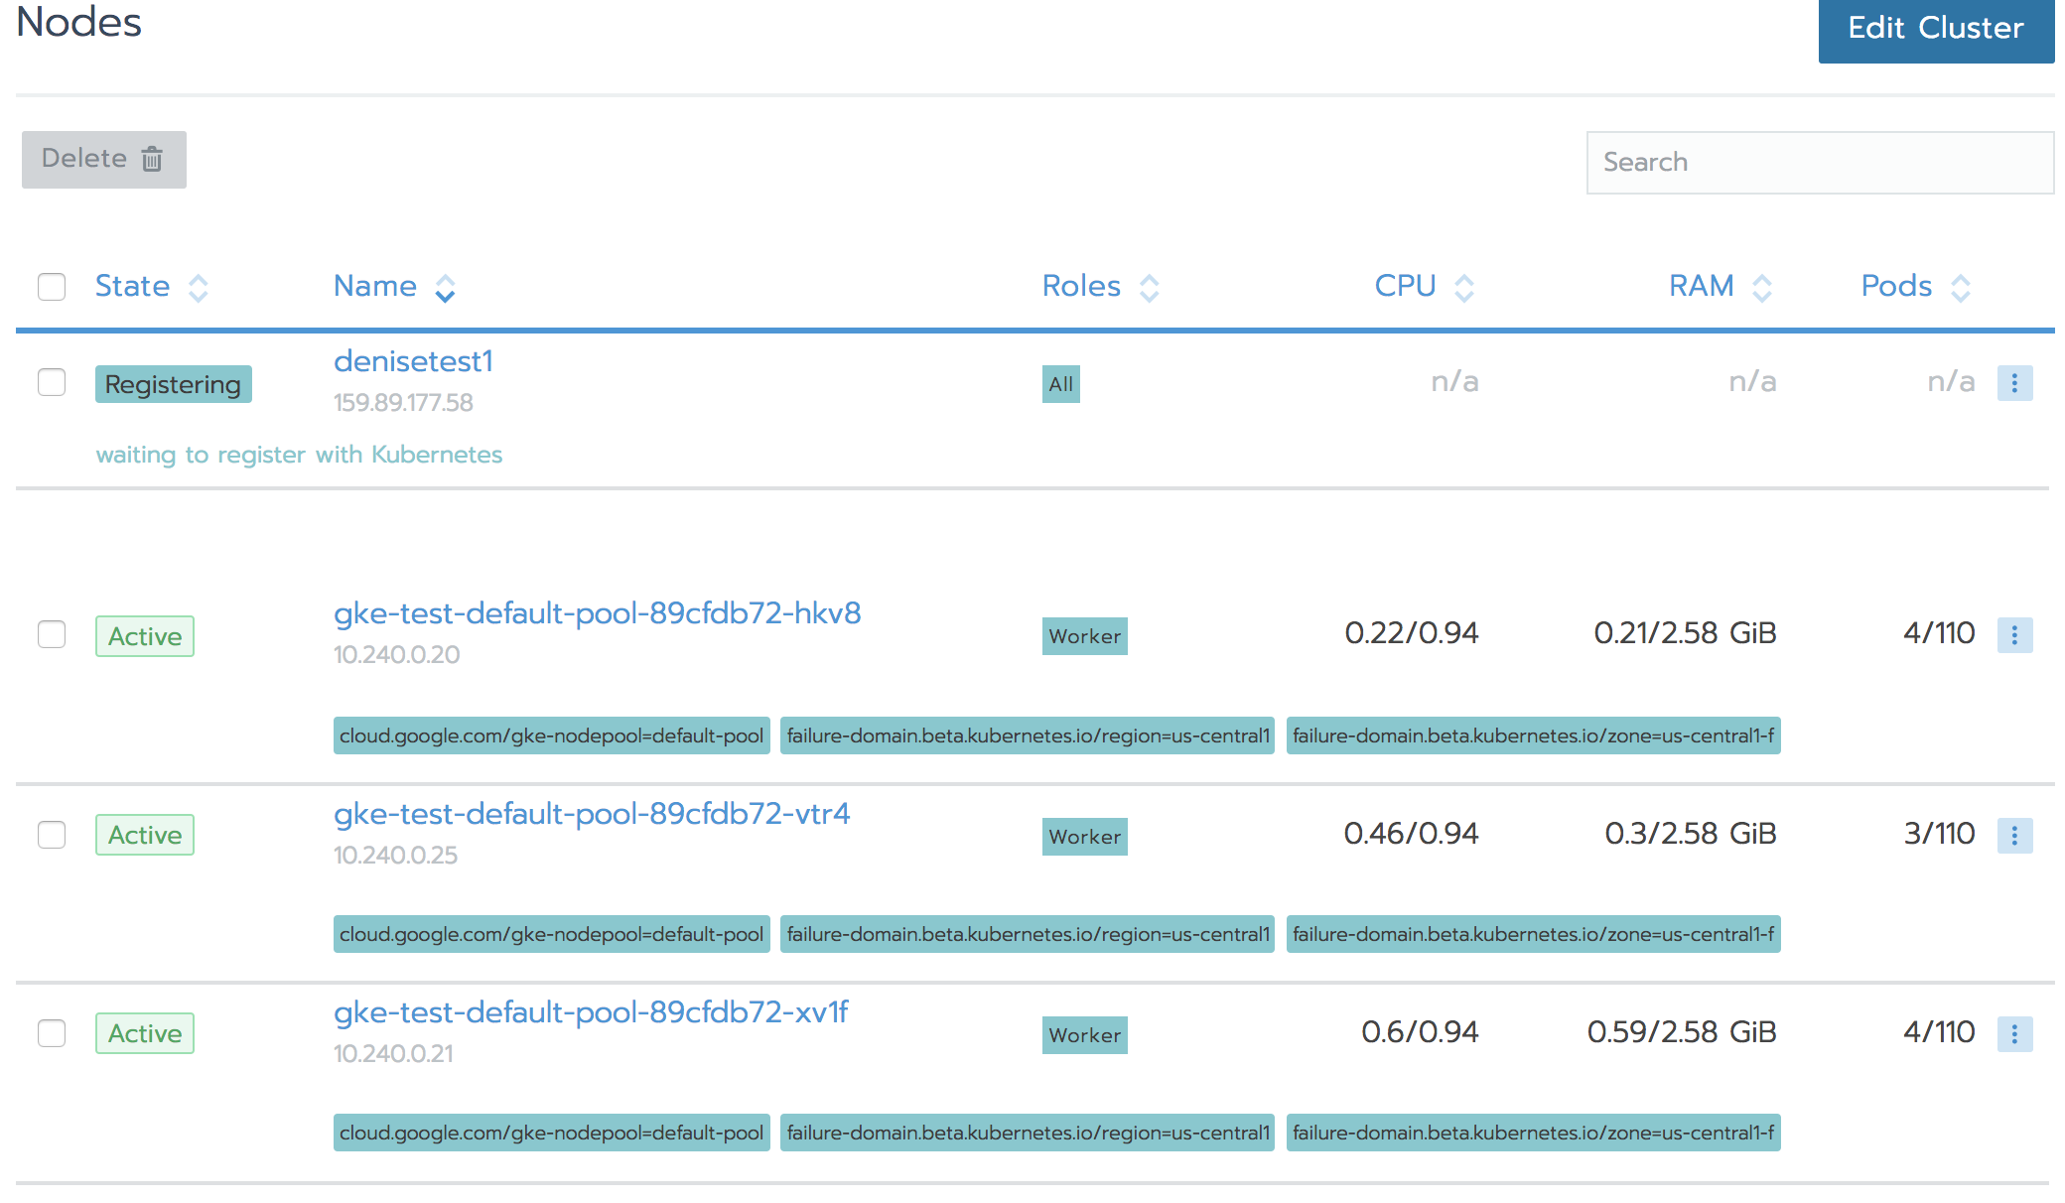Select the denisetest1 node checkbox
The width and height of the screenshot is (2065, 1203).
(52, 382)
